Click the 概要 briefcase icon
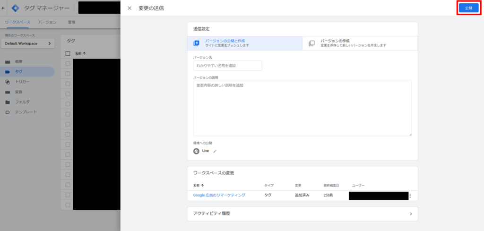Image resolution: width=484 pixels, height=231 pixels. [x=8, y=62]
